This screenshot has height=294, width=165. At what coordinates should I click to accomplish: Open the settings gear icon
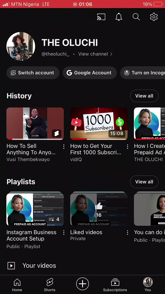pyautogui.click(x=154, y=17)
